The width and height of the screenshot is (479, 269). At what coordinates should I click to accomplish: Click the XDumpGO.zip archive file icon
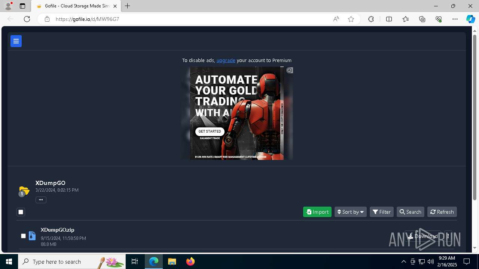click(x=32, y=236)
